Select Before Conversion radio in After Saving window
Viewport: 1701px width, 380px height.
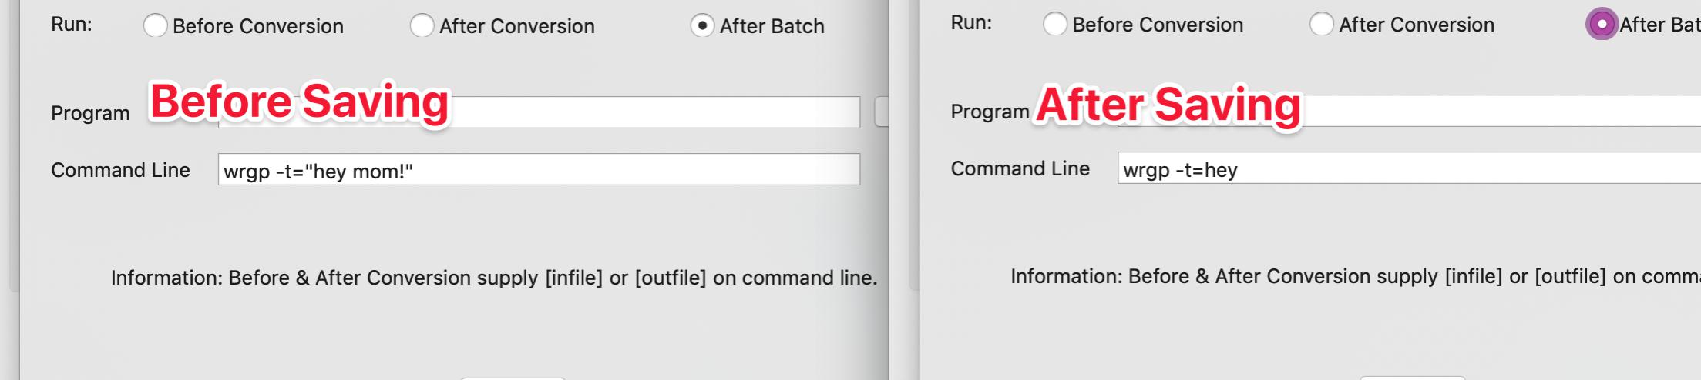(1054, 25)
